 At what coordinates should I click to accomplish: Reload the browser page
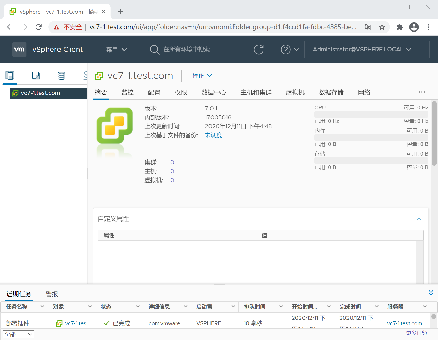click(x=39, y=27)
